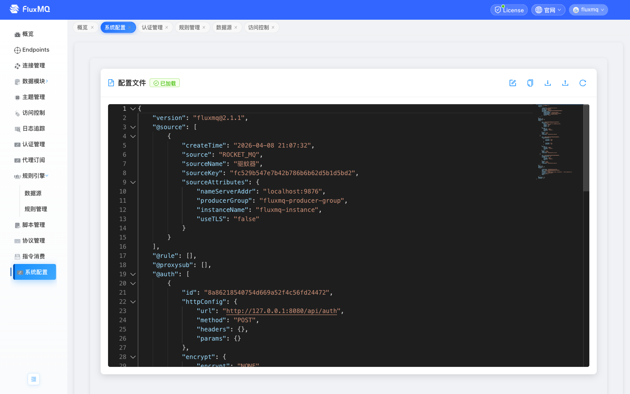The width and height of the screenshot is (630, 394).
Task: Open 连接管理 in the sidebar
Action: [34, 66]
